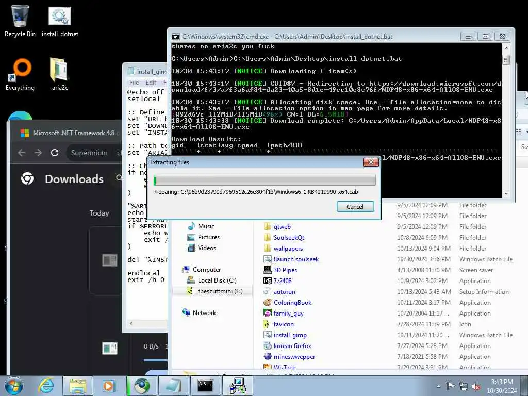Click the extraction progress bar
The width and height of the screenshot is (528, 396).
265,180
